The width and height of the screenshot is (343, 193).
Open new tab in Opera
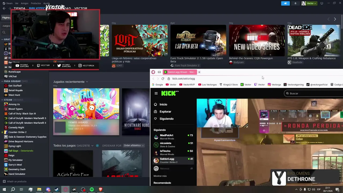point(199,72)
